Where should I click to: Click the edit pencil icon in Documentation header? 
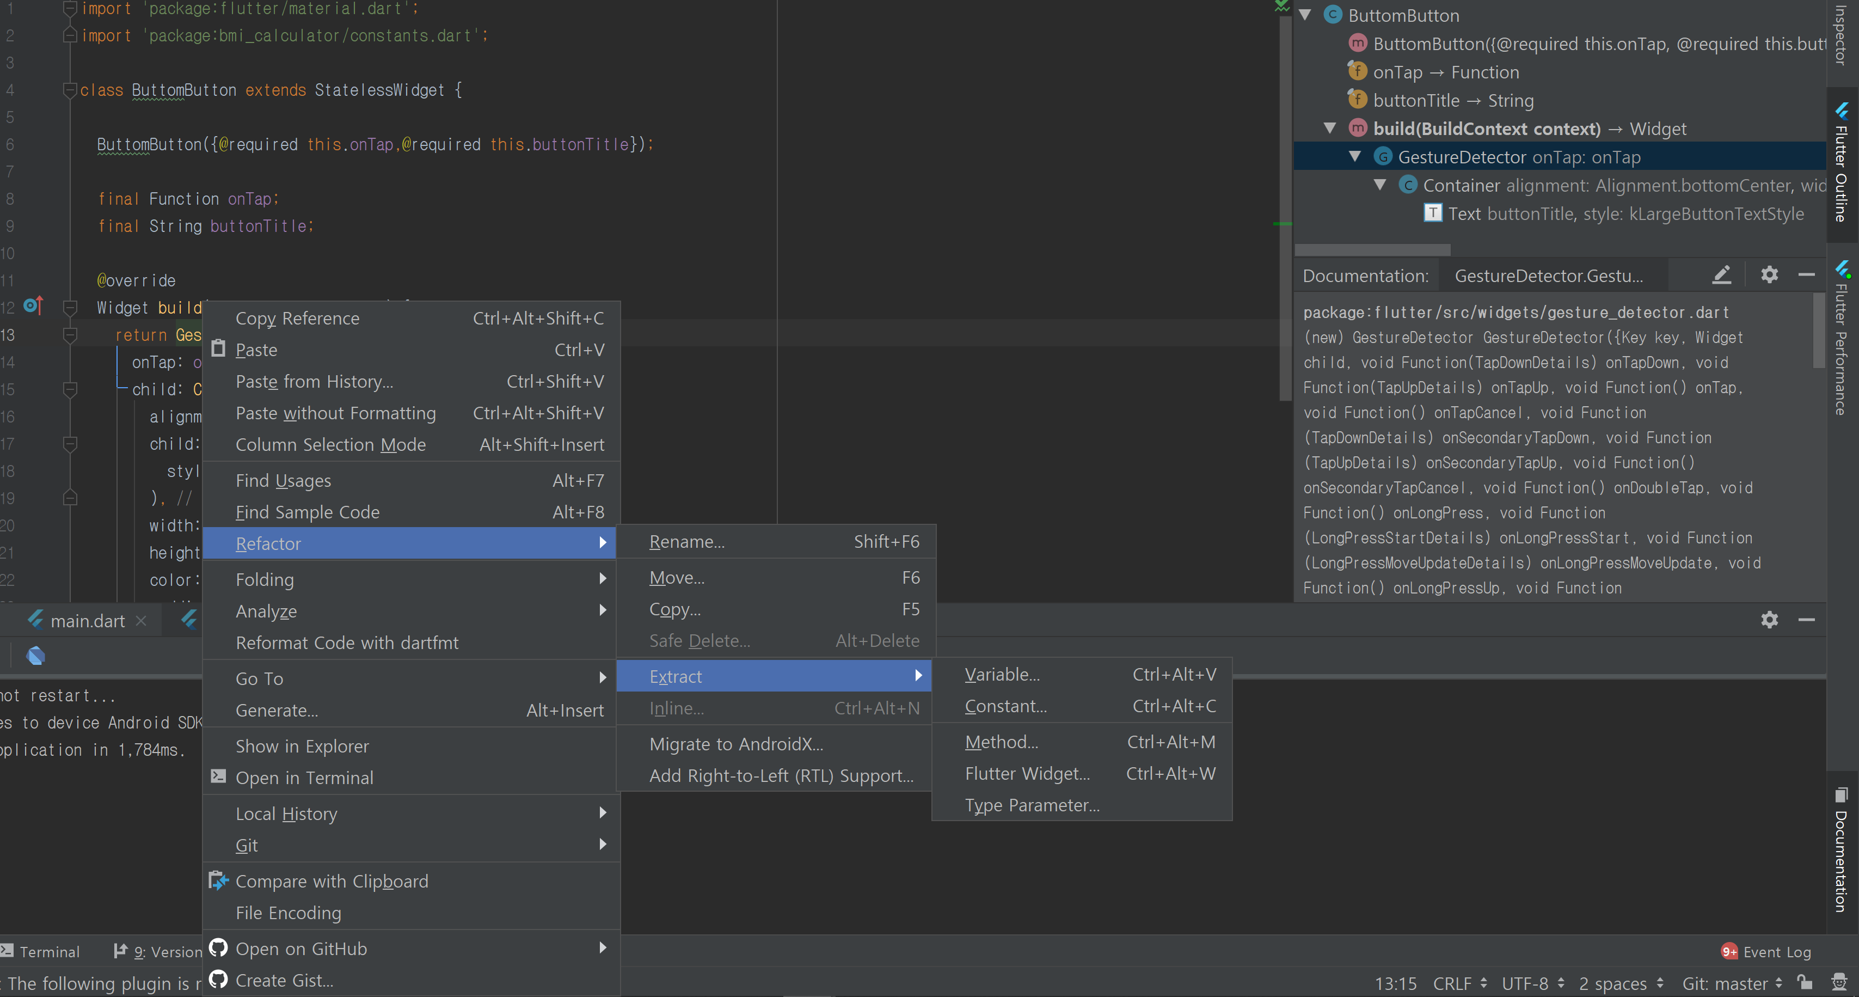(1722, 275)
